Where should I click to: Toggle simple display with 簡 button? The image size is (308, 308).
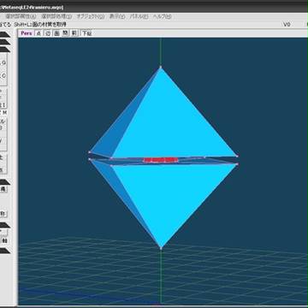[65, 33]
